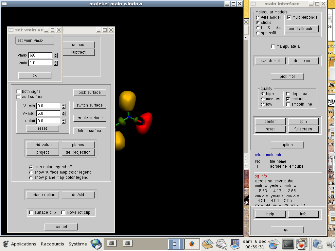This screenshot has height=251, width=335.
Task: Enable the both signs checkbox
Action: pos(18,92)
